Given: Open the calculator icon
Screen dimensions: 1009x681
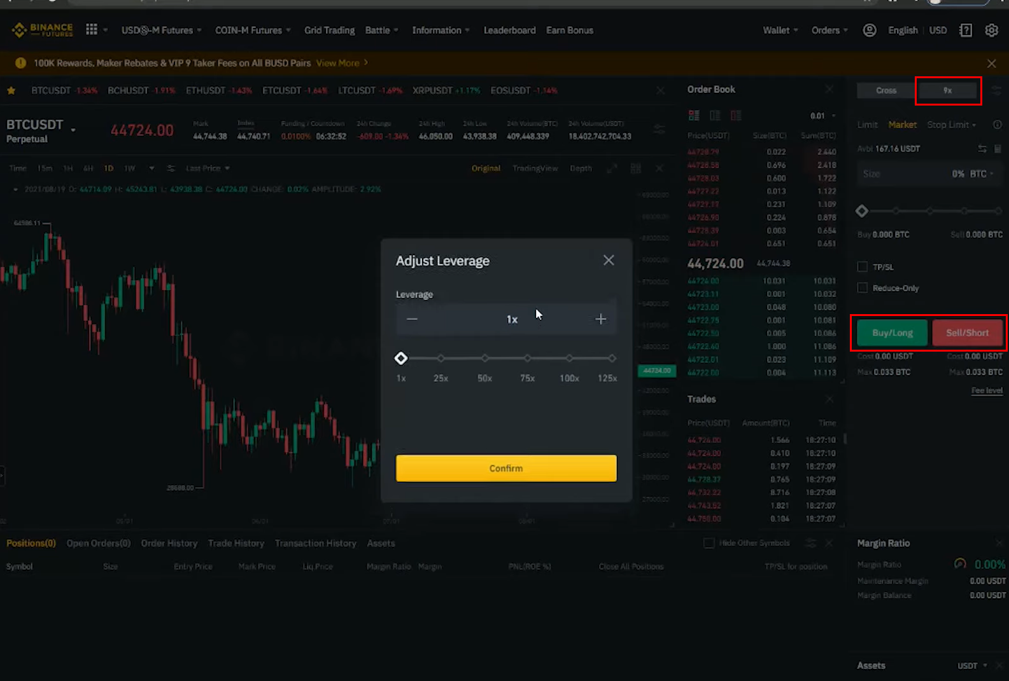Looking at the screenshot, I should pyautogui.click(x=998, y=148).
